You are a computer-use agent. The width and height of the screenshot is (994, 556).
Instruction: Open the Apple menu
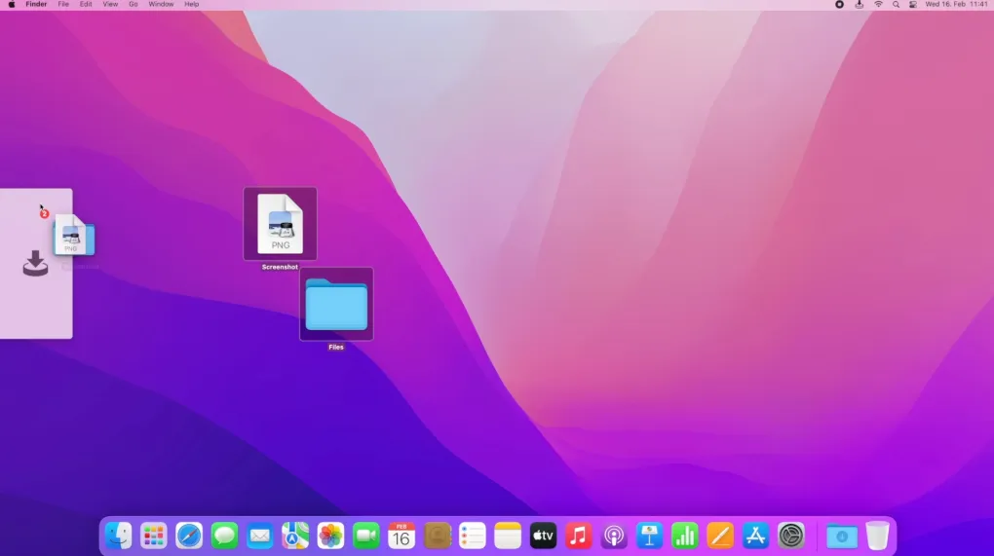(12, 5)
